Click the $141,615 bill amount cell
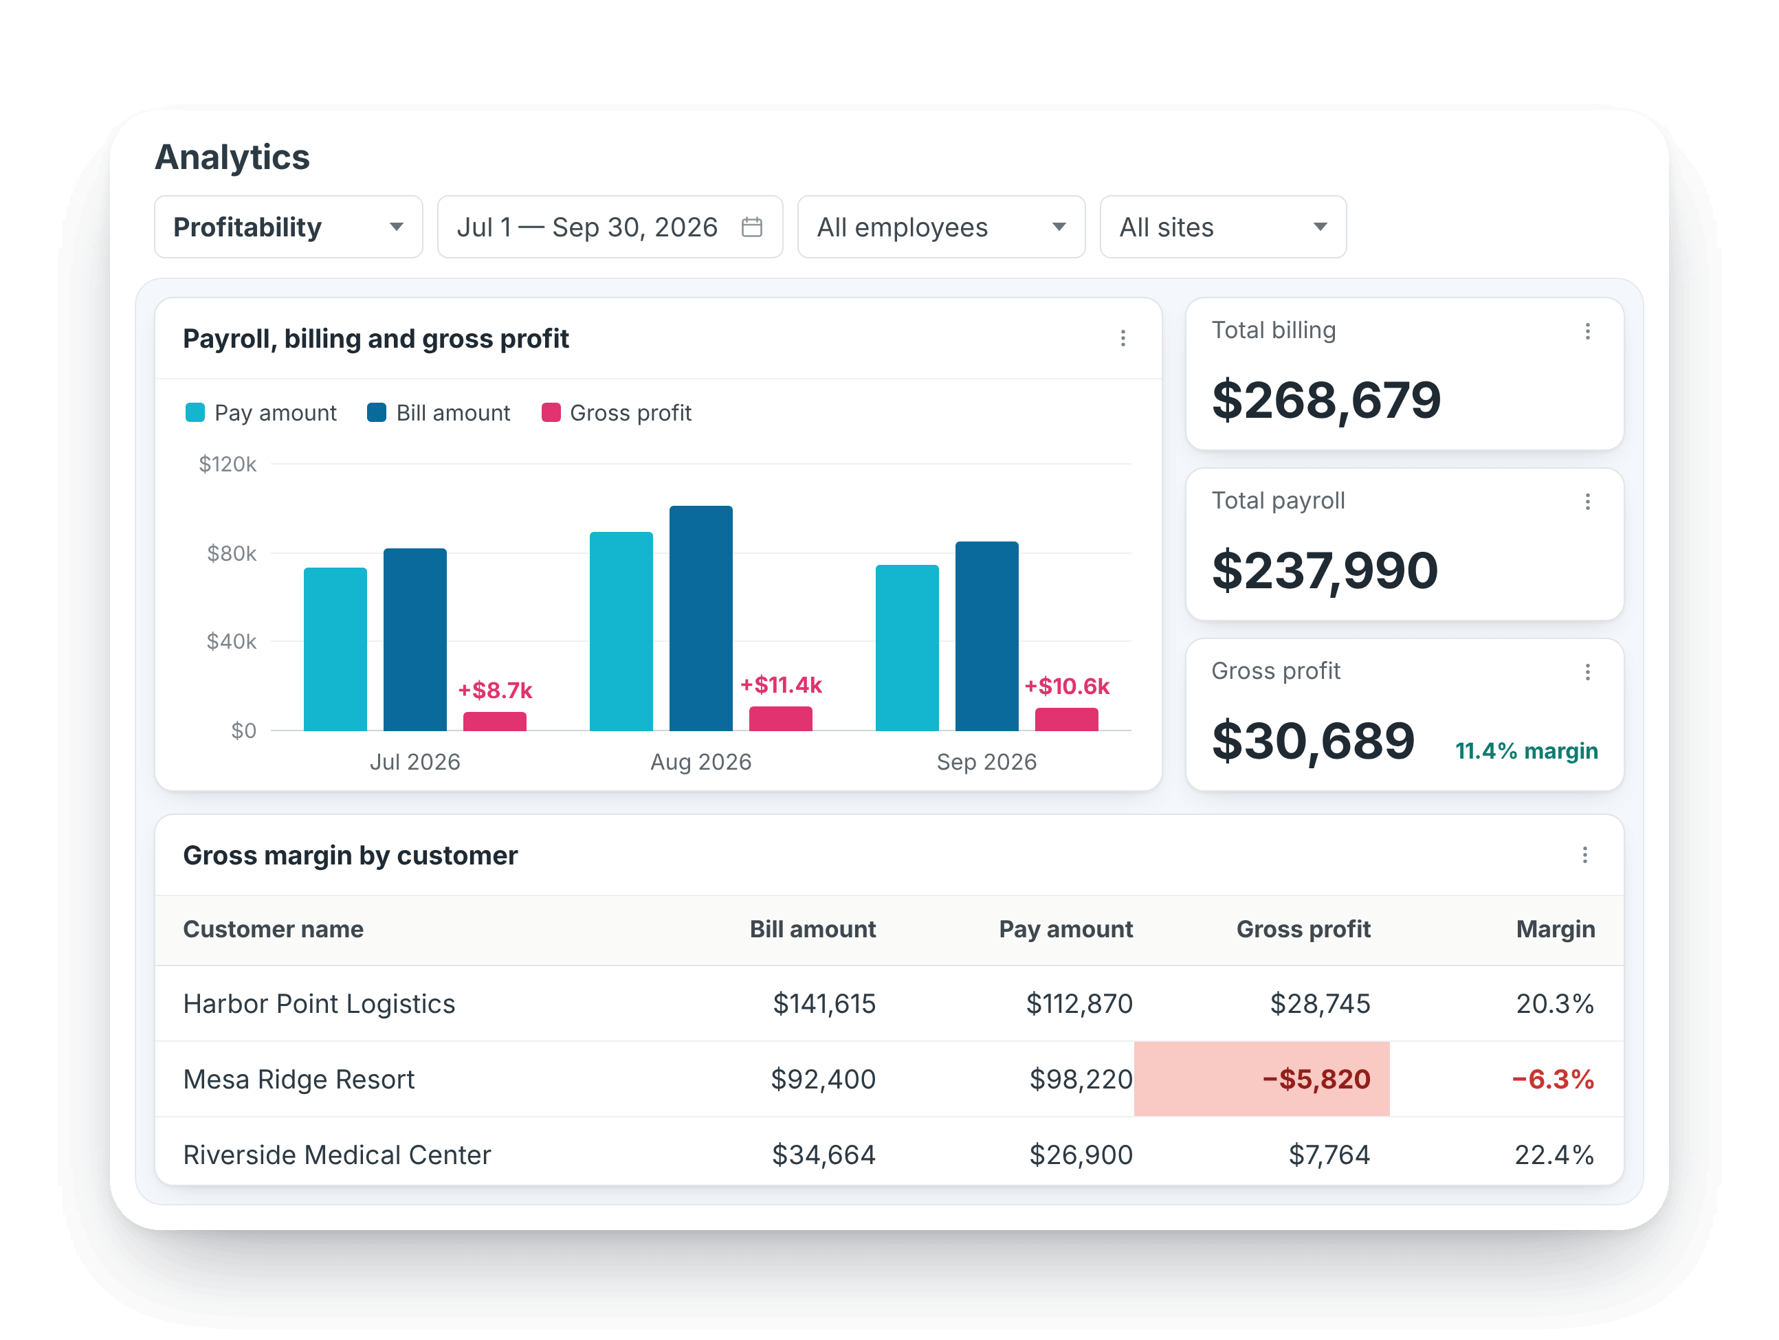The width and height of the screenshot is (1779, 1340). point(824,1004)
